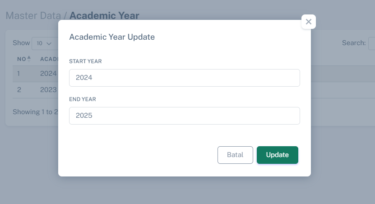Focus the Start Year input field
Screen dimensions: 375x204
pos(184,78)
